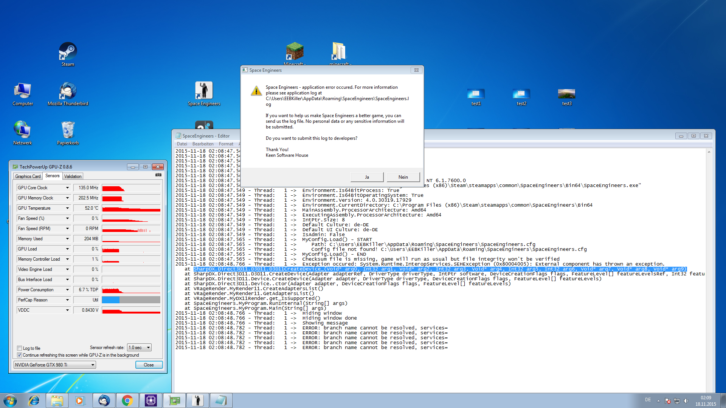Click Ja to submit the log
Screen dimensions: 726x408
click(367, 177)
